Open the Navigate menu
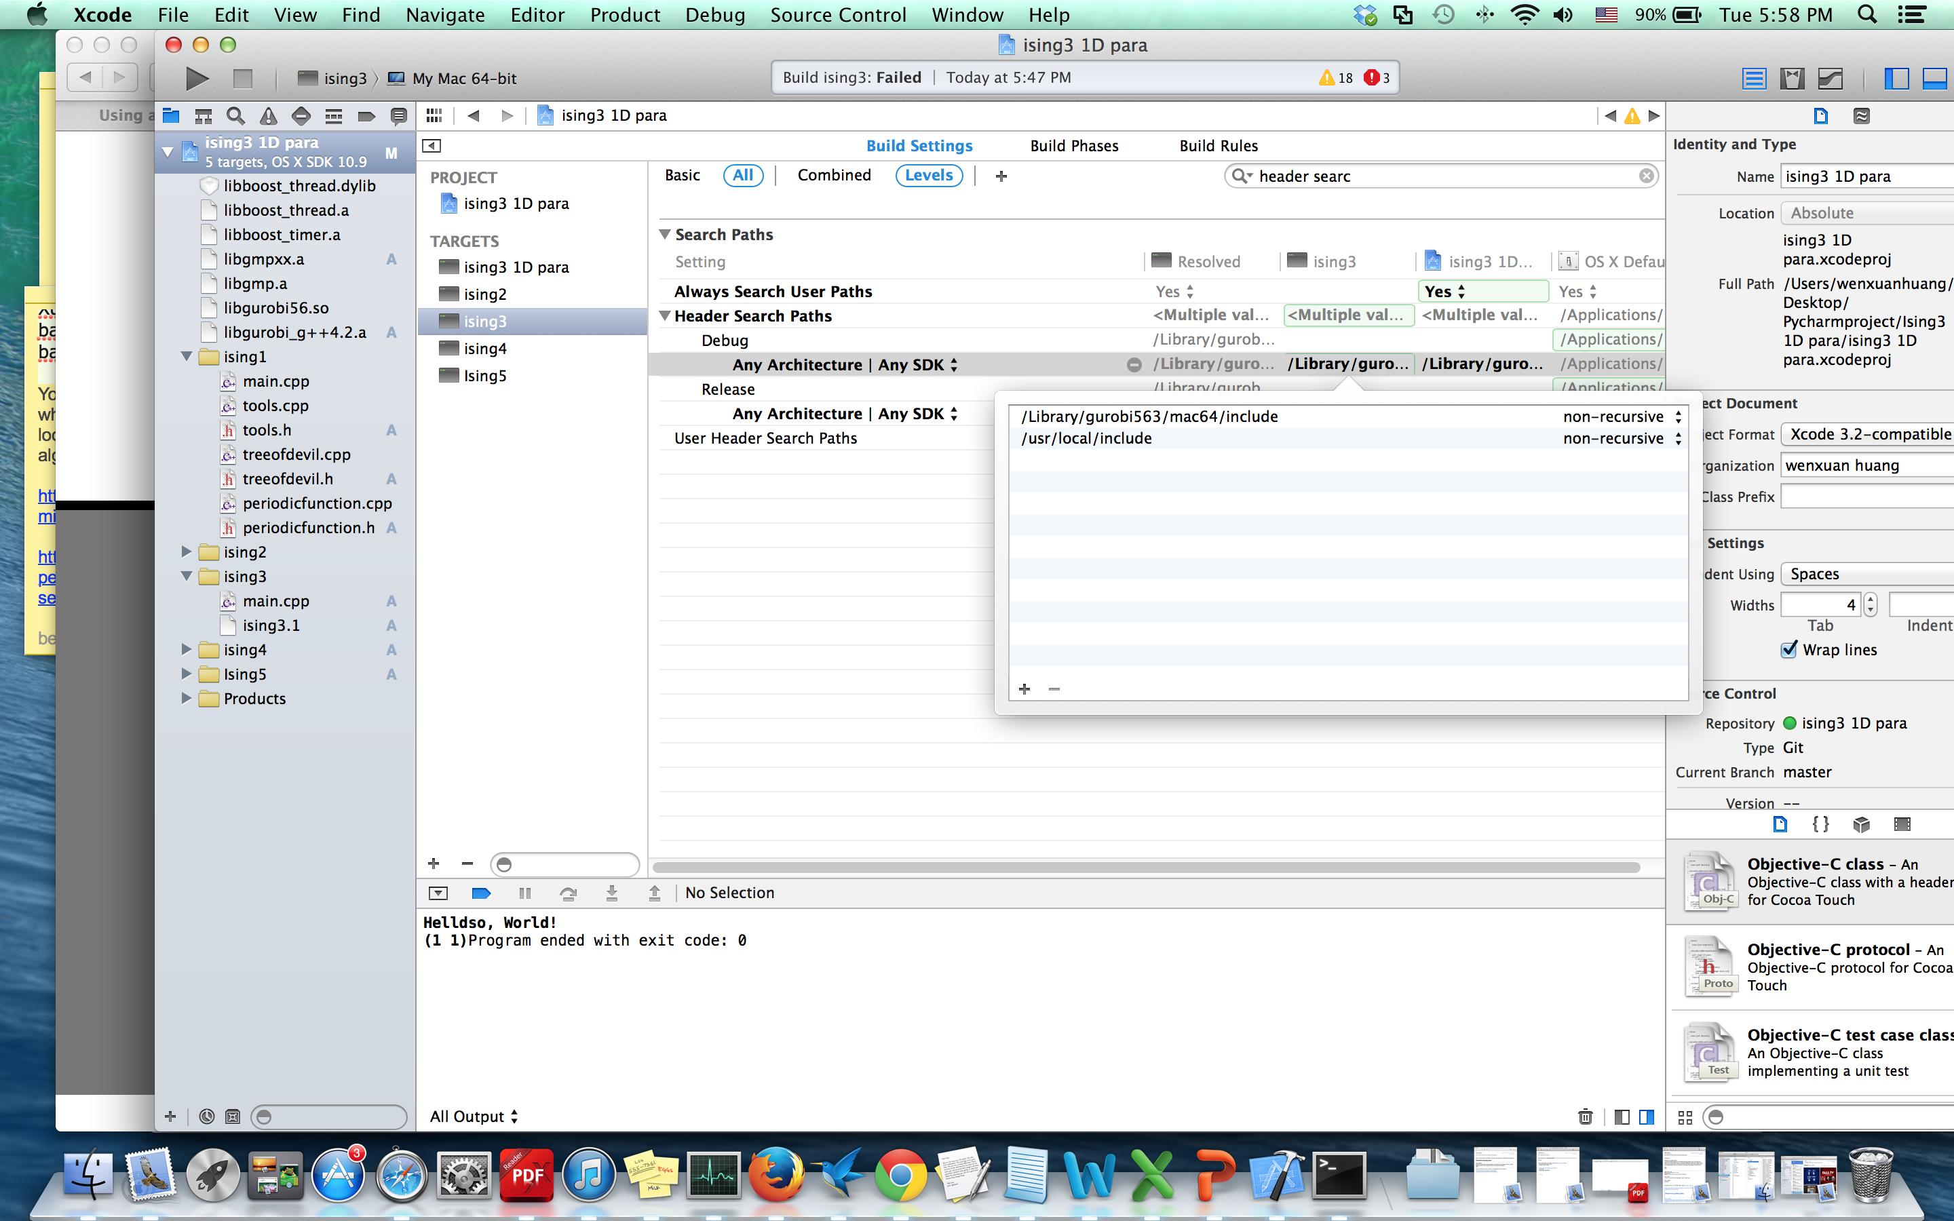The image size is (1954, 1221). pos(445,14)
